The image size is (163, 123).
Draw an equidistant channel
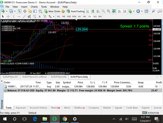coord(29,17)
